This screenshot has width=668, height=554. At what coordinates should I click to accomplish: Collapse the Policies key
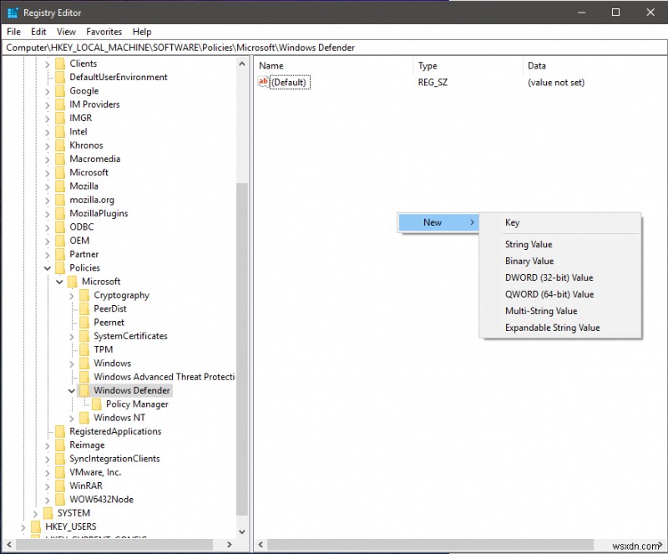tap(48, 267)
